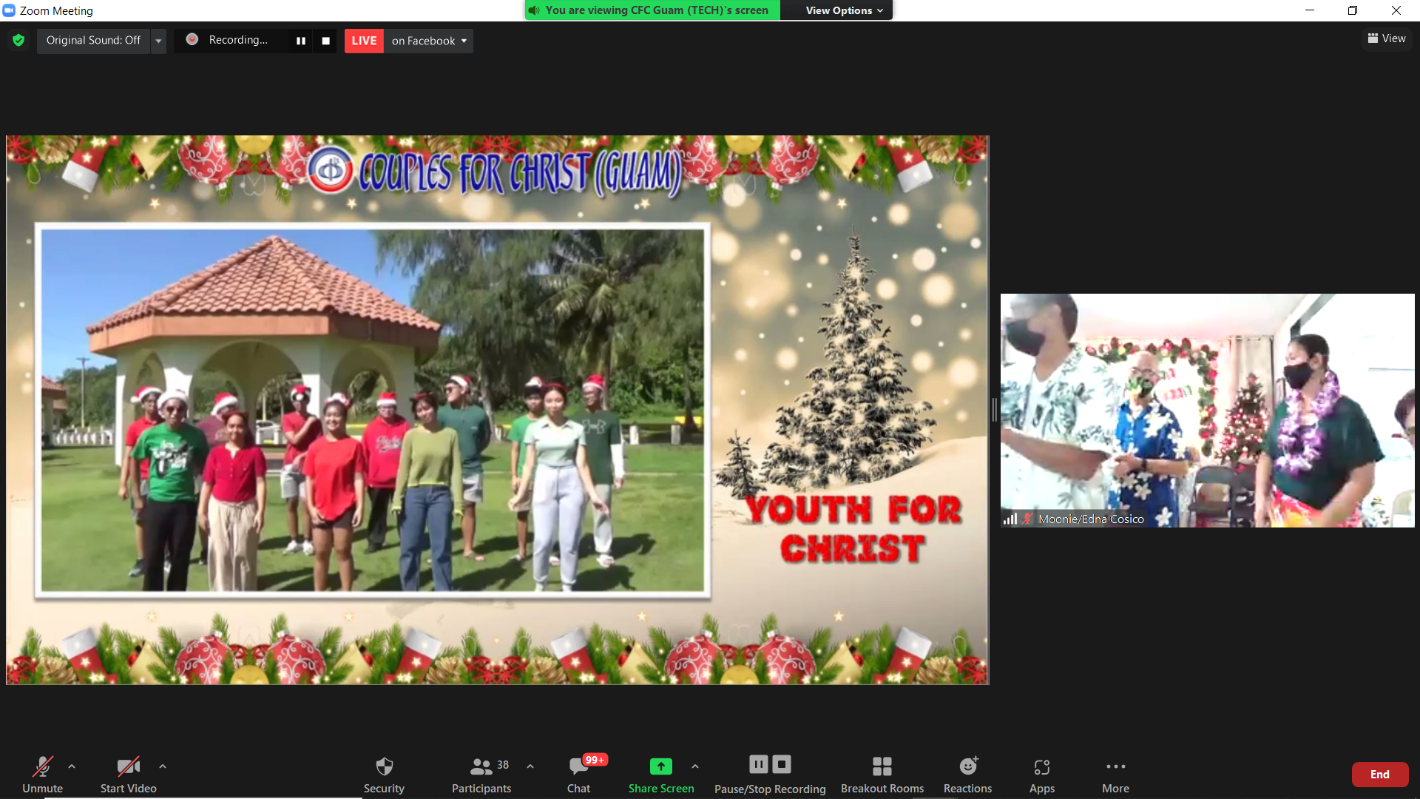Open the Security shield menu

pyautogui.click(x=384, y=774)
